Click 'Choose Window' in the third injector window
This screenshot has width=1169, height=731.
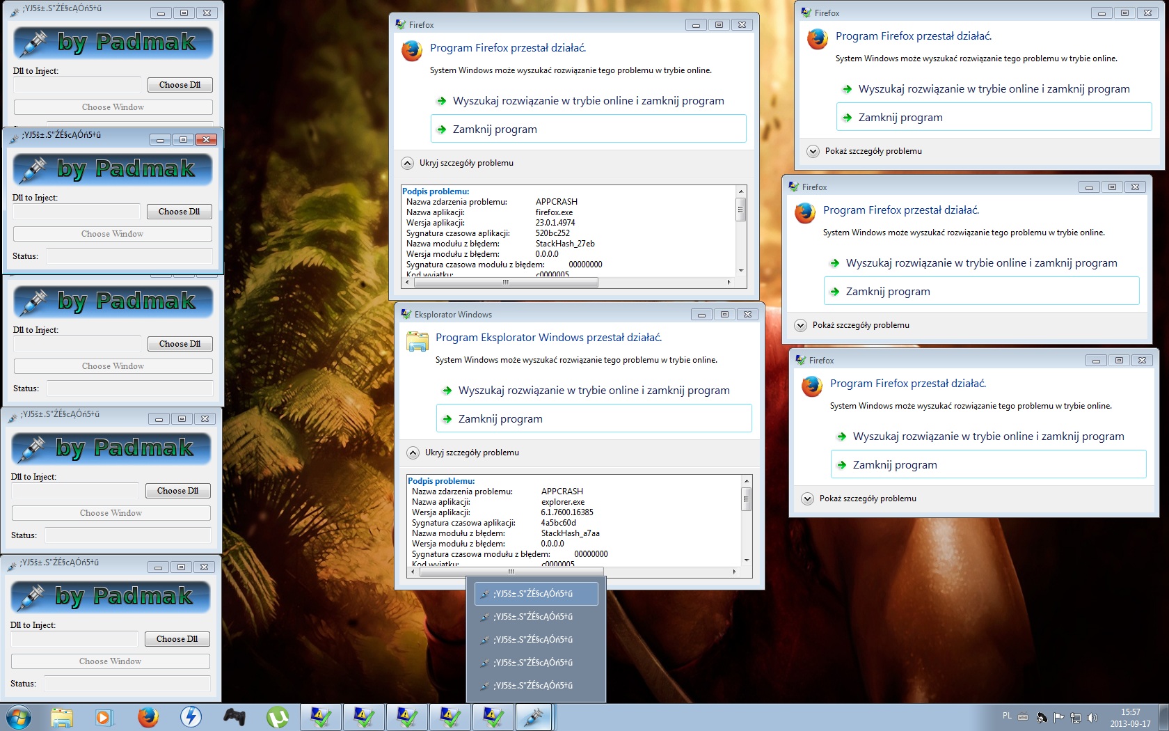pos(113,366)
